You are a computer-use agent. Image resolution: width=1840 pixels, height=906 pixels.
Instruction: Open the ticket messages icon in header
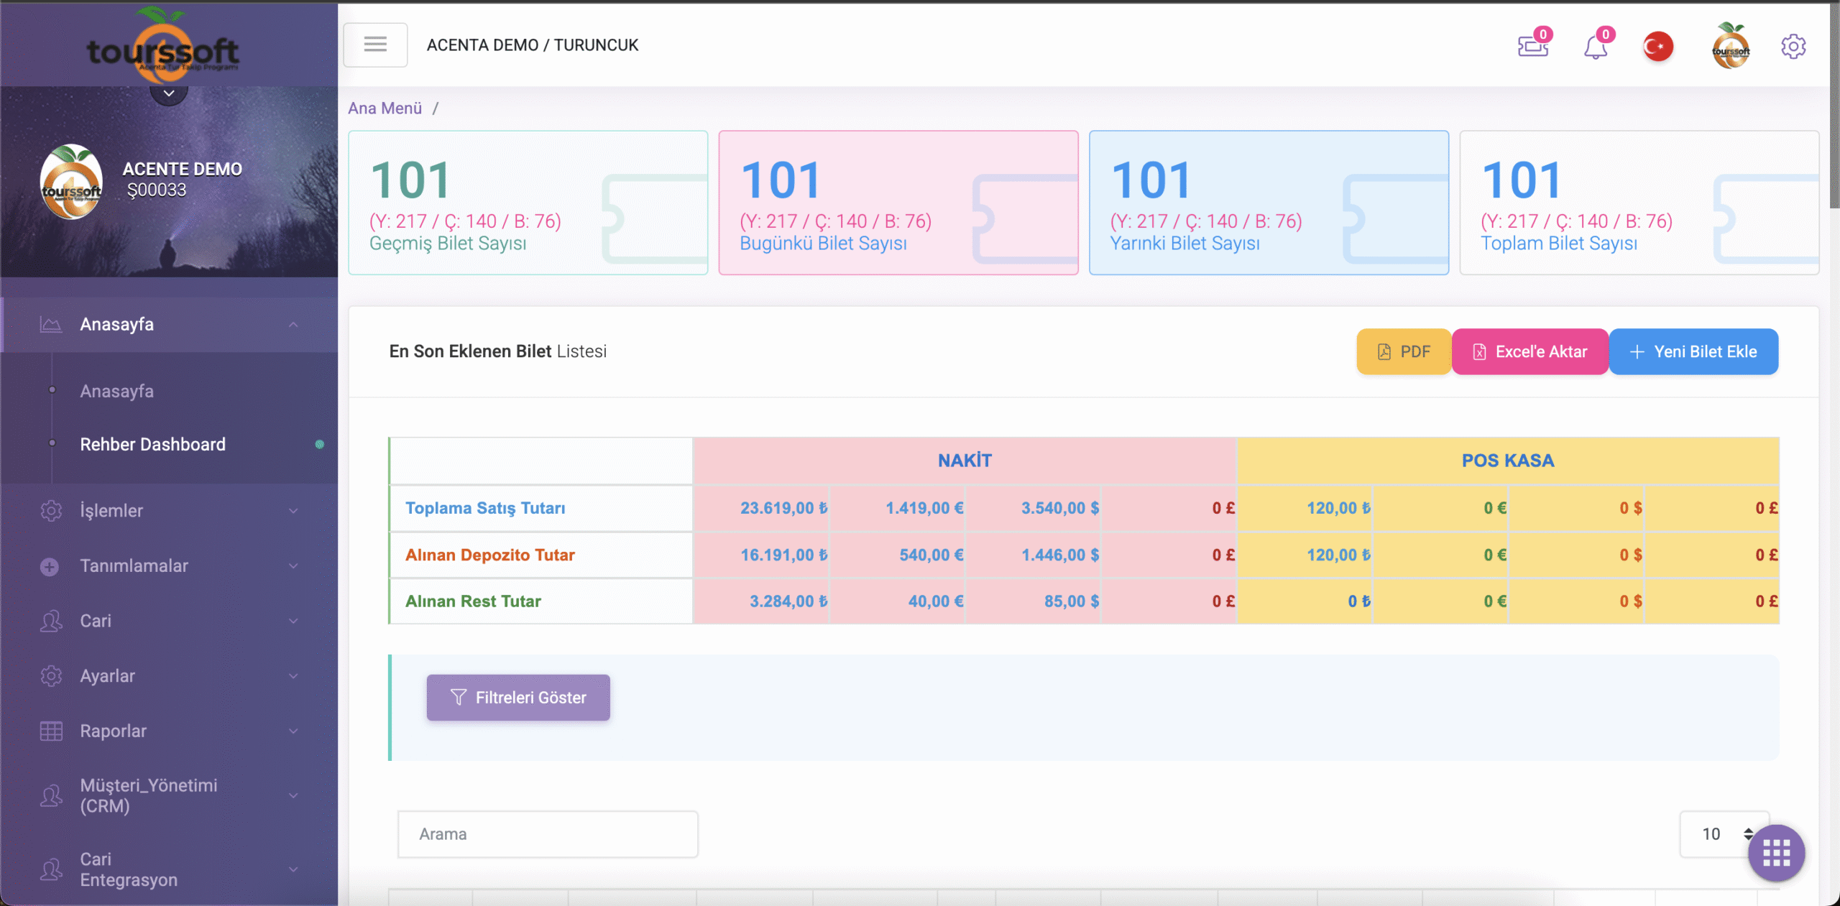point(1532,47)
